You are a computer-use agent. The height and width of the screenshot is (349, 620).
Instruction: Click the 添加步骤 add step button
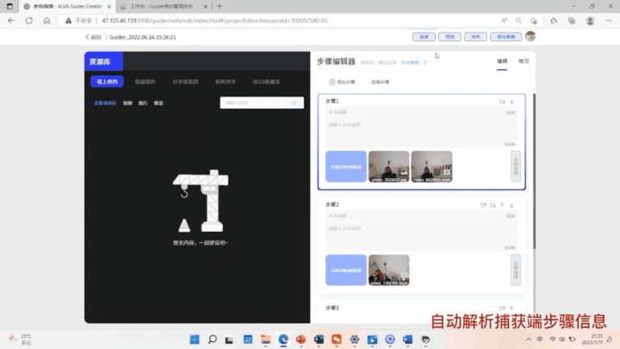click(342, 82)
